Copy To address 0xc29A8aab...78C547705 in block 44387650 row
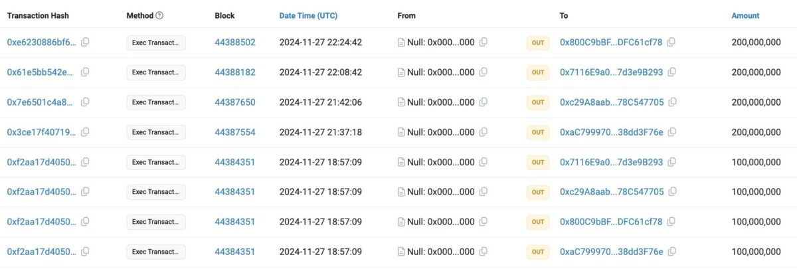Viewport: 797px width, 269px height. point(673,102)
